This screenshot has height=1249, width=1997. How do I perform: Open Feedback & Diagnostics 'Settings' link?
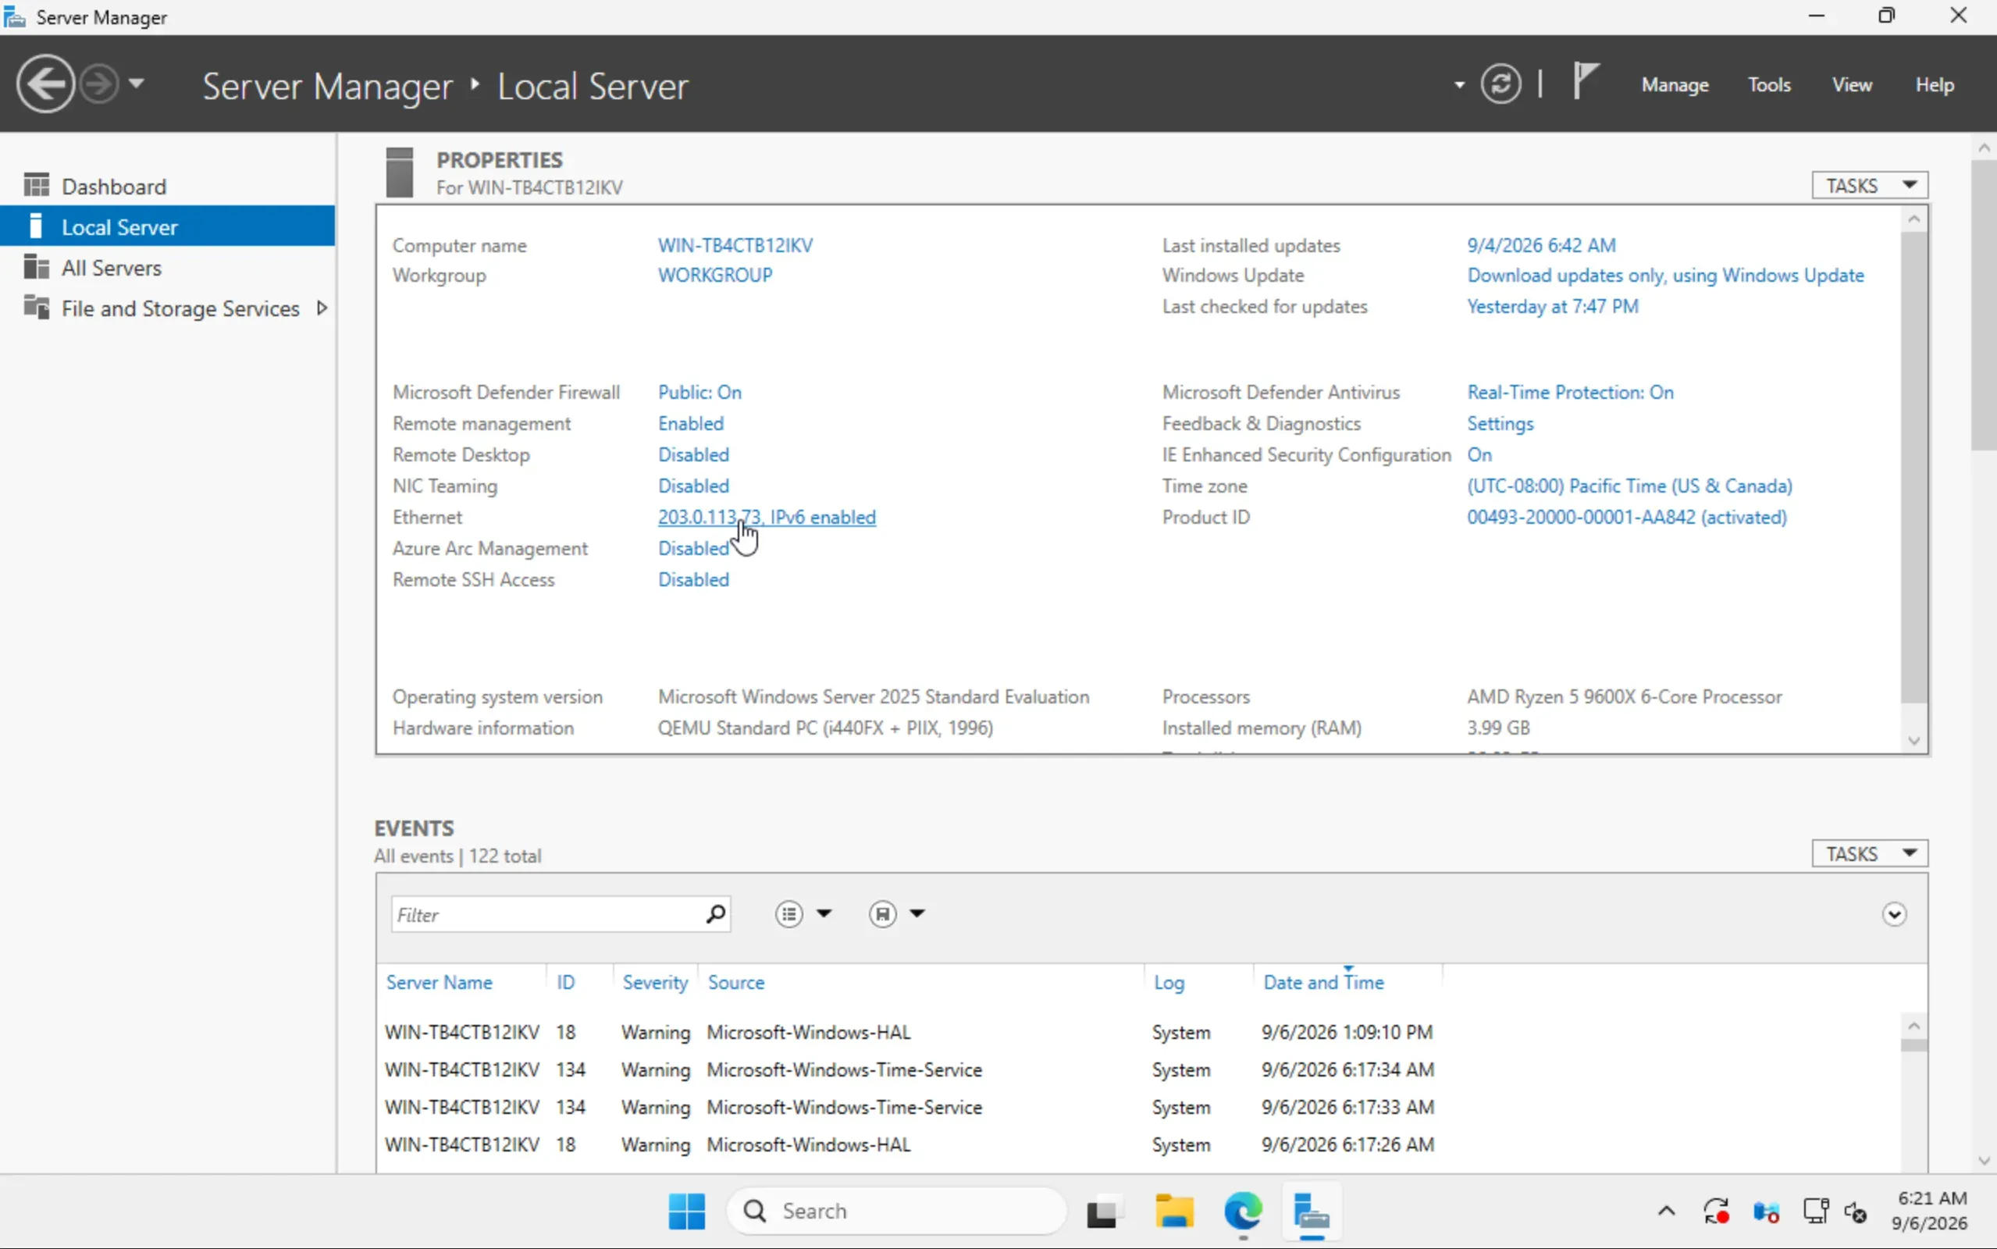click(1500, 424)
